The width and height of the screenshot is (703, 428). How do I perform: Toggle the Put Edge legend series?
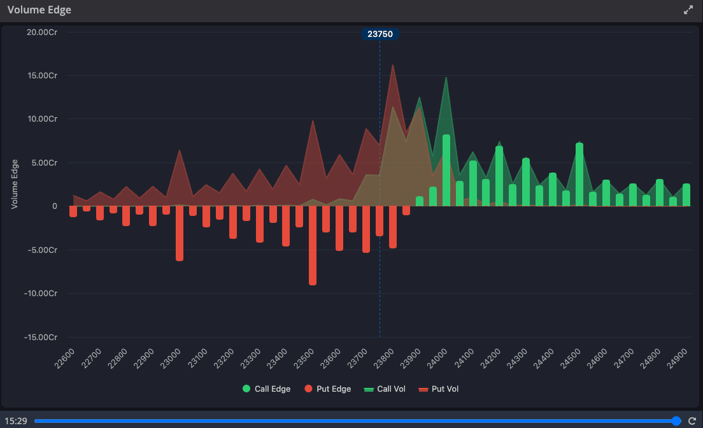[x=327, y=389]
